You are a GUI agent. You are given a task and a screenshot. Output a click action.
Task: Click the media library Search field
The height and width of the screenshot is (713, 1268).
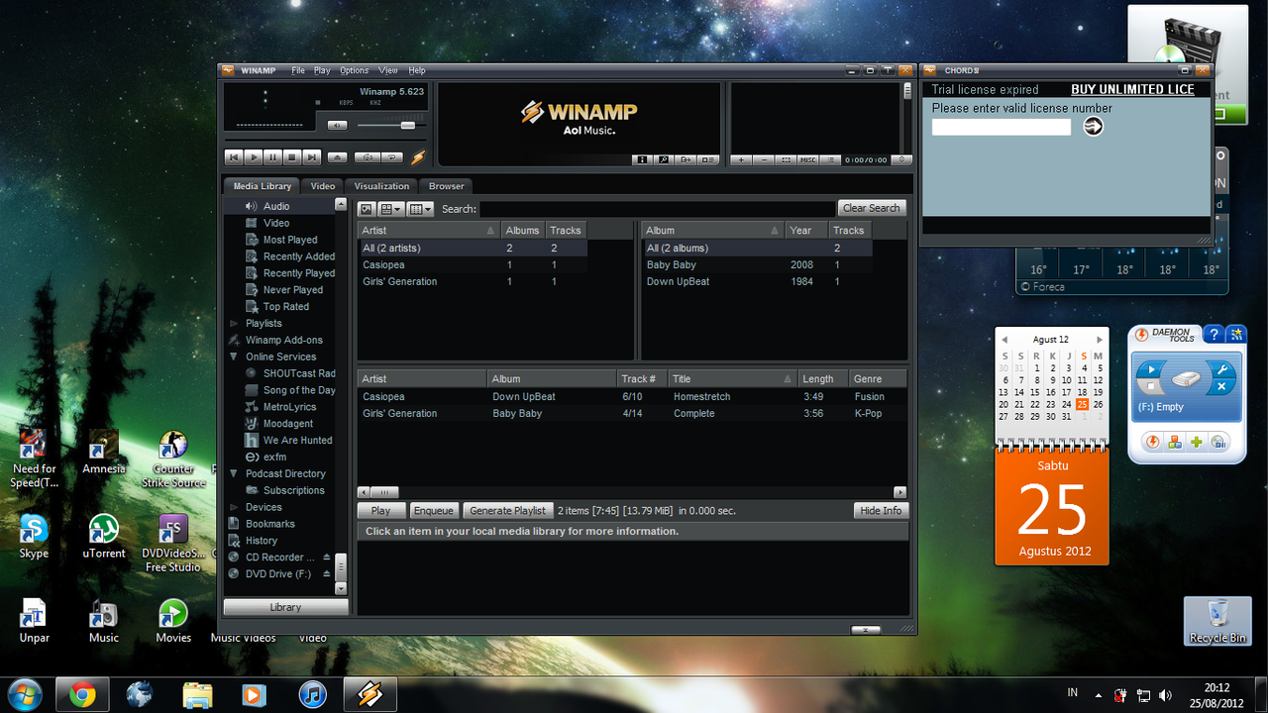(x=658, y=209)
